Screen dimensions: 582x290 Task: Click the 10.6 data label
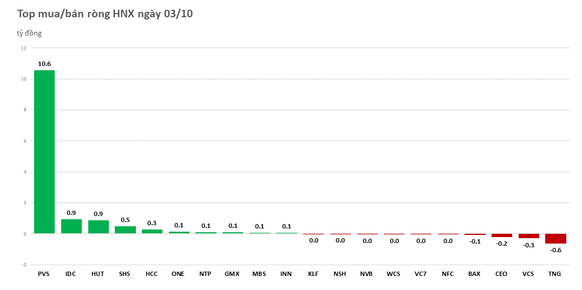point(44,64)
